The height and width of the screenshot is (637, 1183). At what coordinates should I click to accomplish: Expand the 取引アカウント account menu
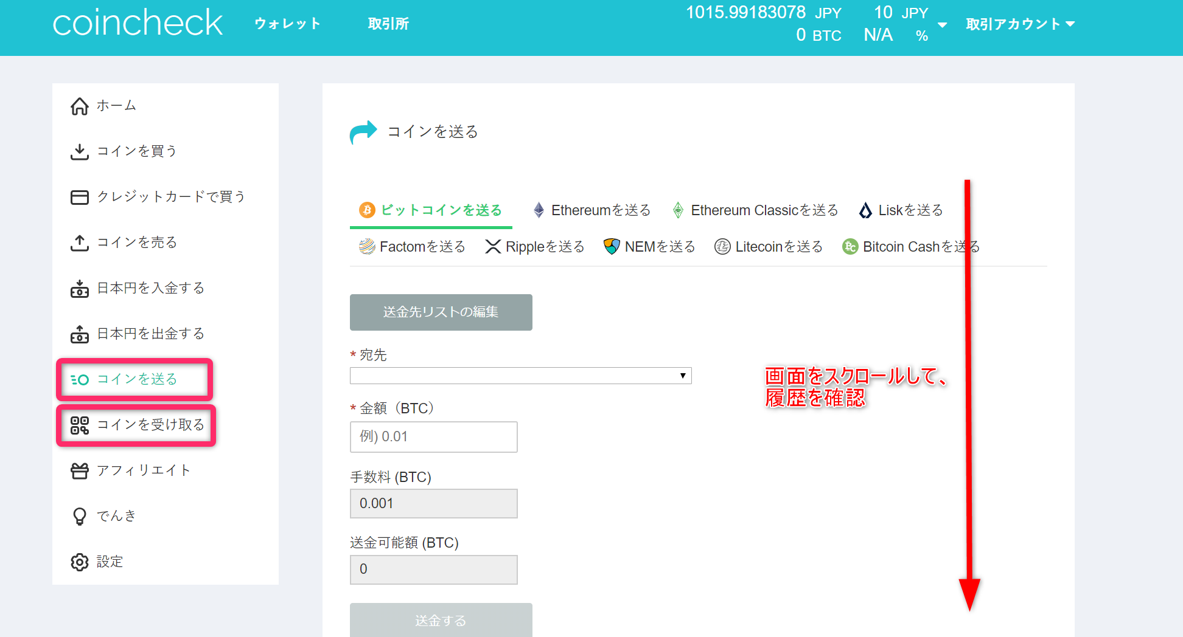1021,24
